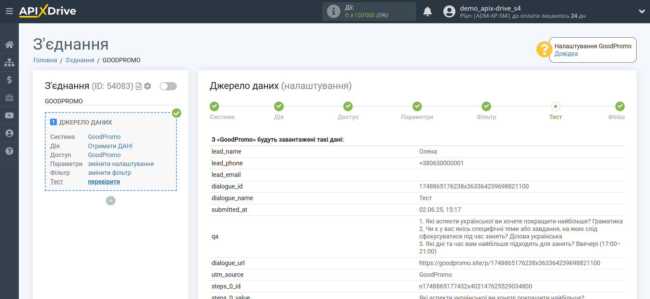Open the briefcase sidebar icon

click(9, 98)
